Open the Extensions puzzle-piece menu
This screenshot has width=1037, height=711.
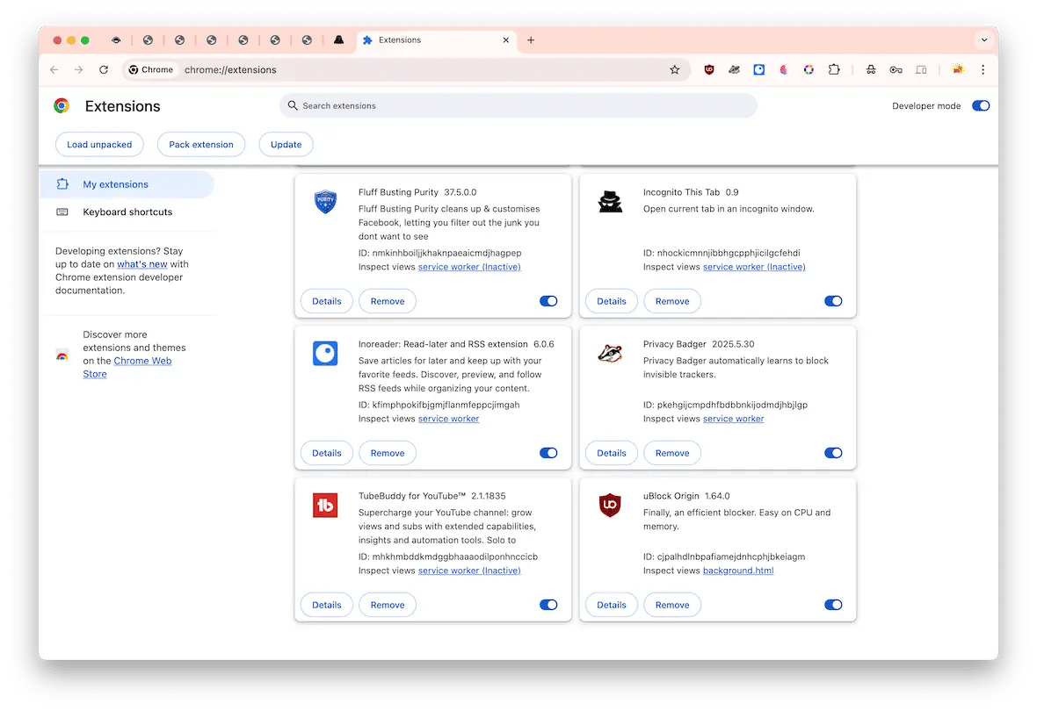[x=834, y=69]
